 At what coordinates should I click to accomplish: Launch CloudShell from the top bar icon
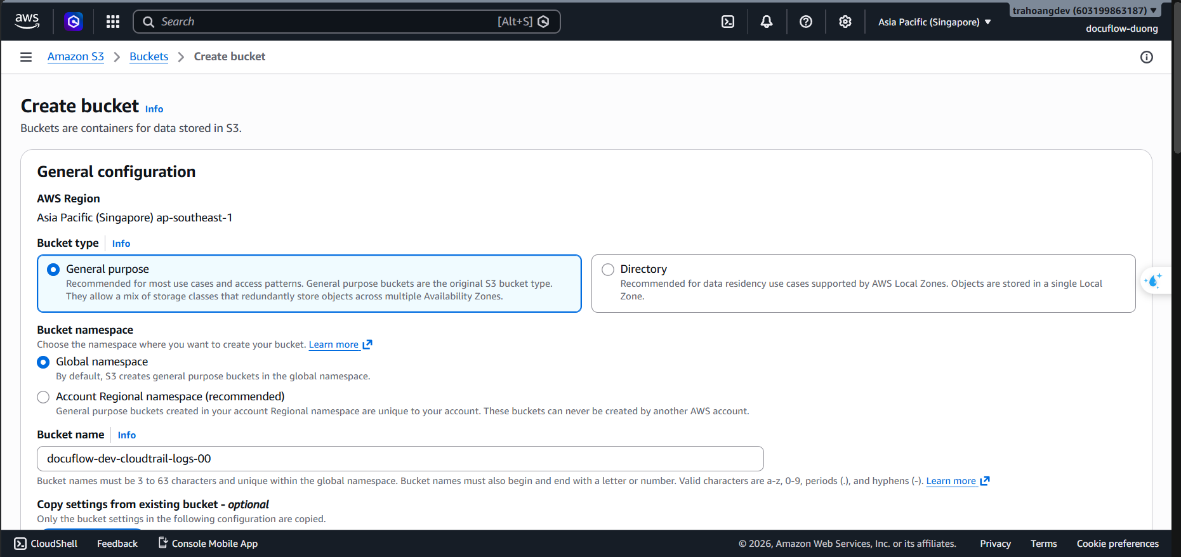click(728, 22)
